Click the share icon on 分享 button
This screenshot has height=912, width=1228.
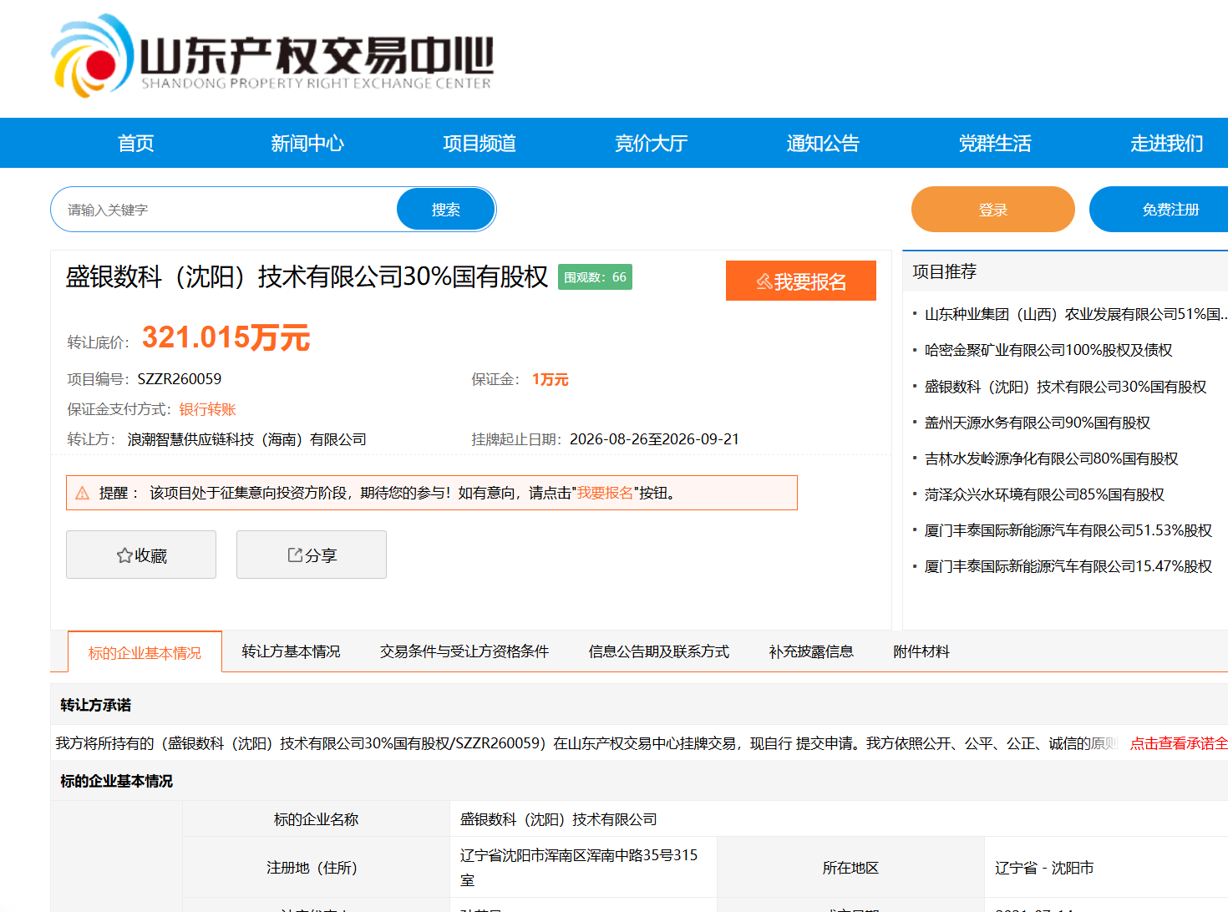coord(295,555)
